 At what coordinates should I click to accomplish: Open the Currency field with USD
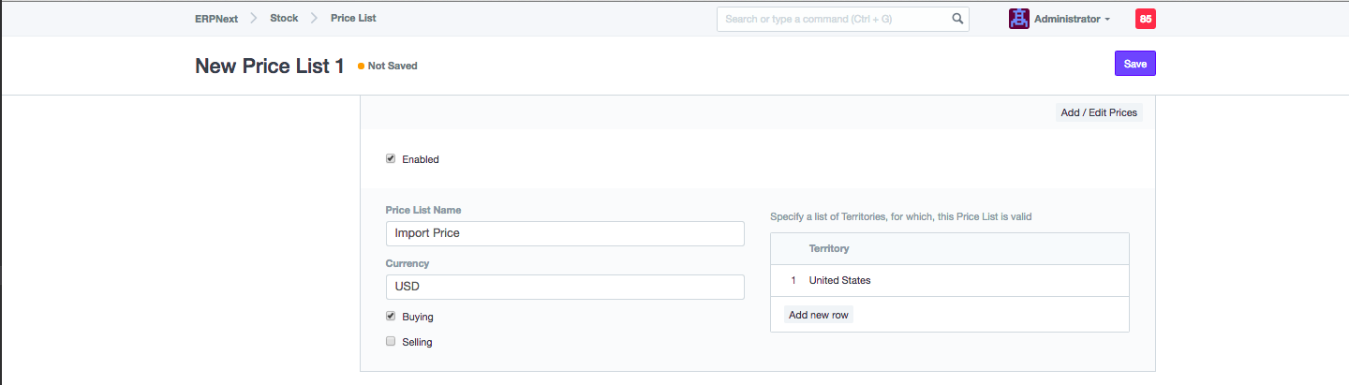[565, 287]
